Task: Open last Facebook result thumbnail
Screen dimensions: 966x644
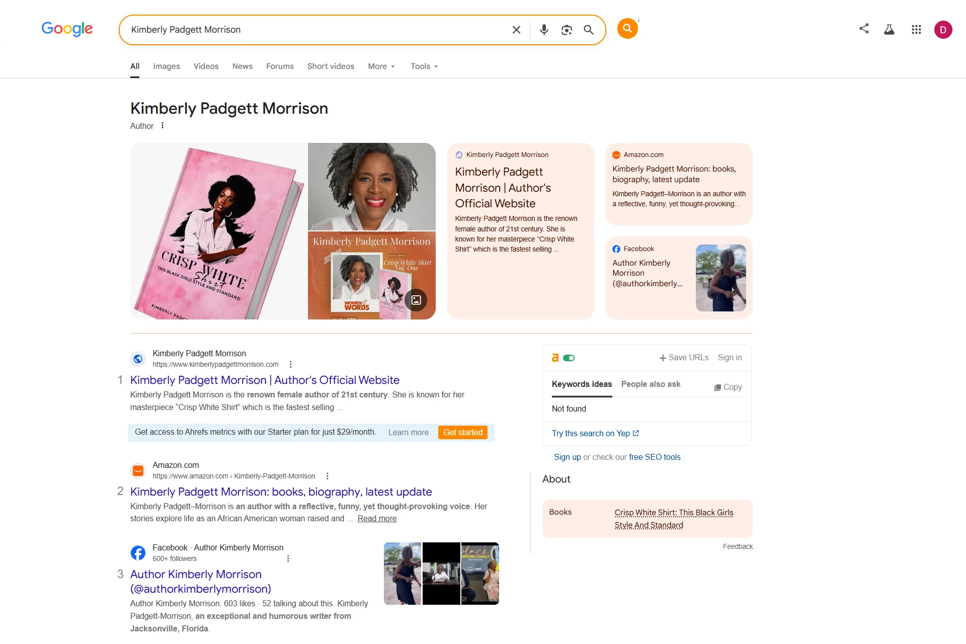Action: [x=480, y=574]
